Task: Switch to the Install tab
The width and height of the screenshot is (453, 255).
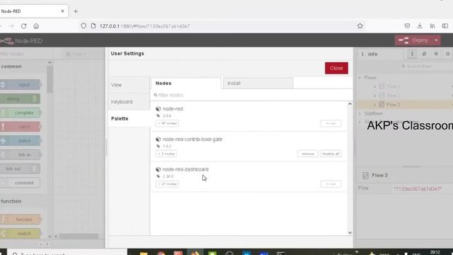Action: point(258,84)
